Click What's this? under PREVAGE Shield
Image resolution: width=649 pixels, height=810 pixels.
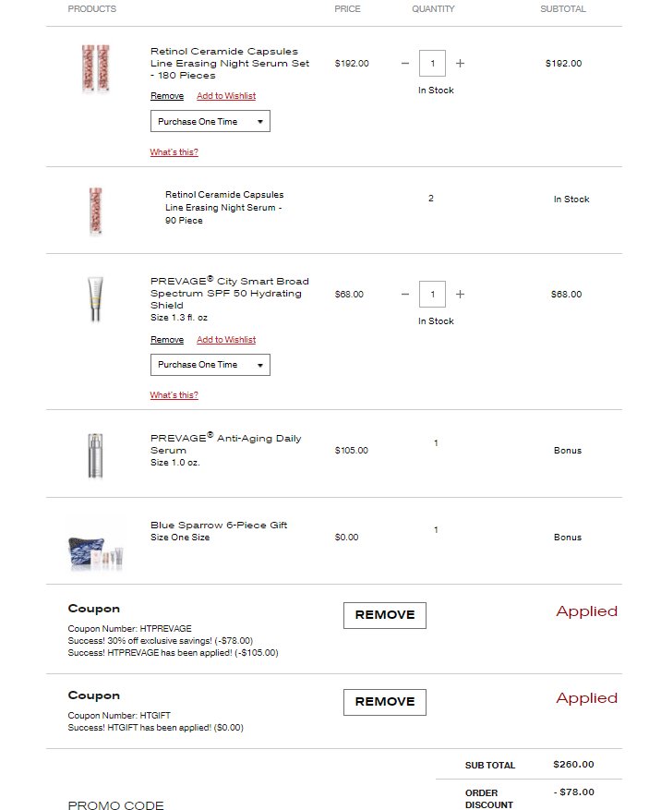click(x=174, y=395)
